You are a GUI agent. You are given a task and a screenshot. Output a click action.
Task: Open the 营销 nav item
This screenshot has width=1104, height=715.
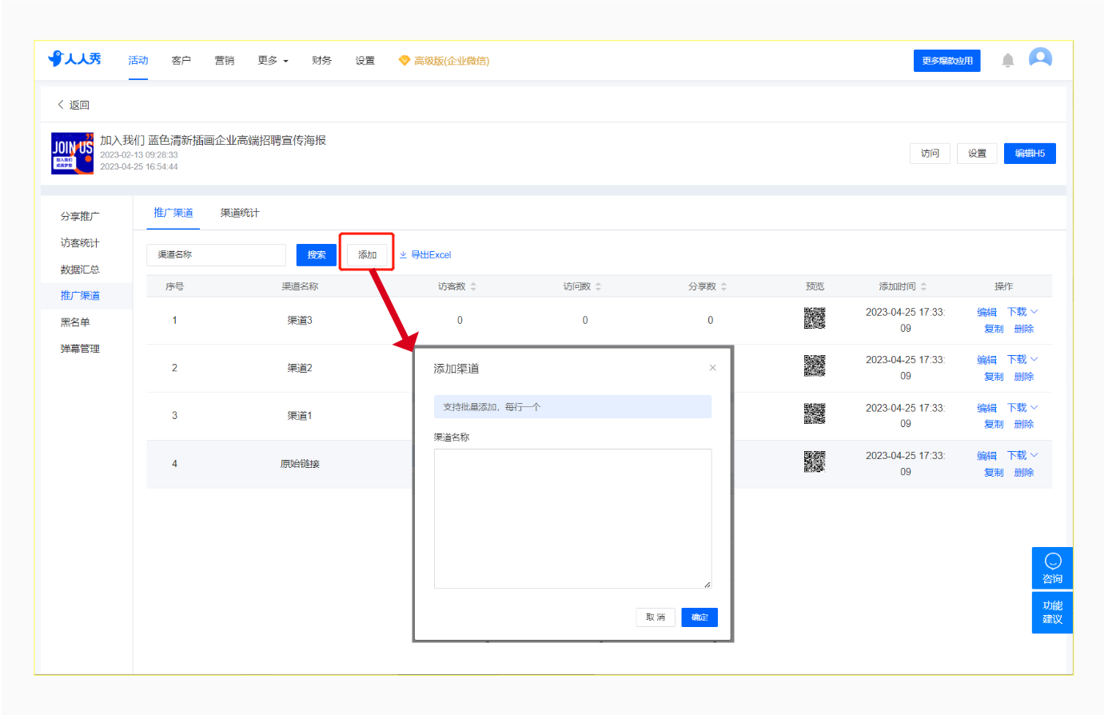click(225, 61)
